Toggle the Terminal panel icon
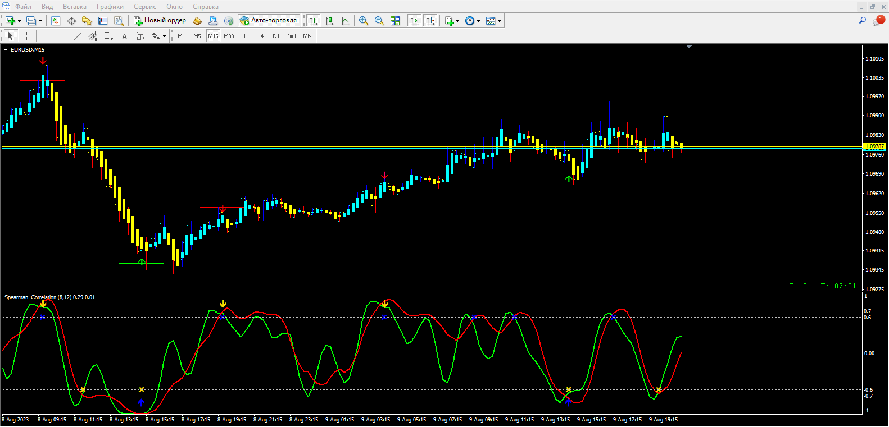 pos(103,21)
